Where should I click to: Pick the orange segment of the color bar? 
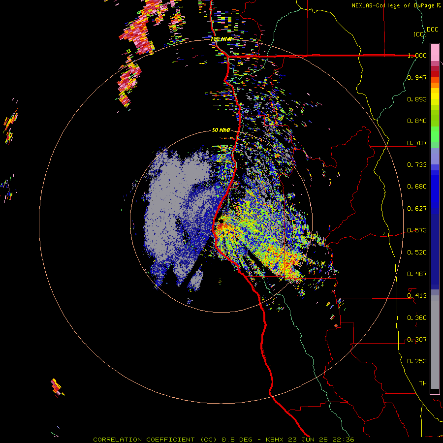[x=435, y=85]
